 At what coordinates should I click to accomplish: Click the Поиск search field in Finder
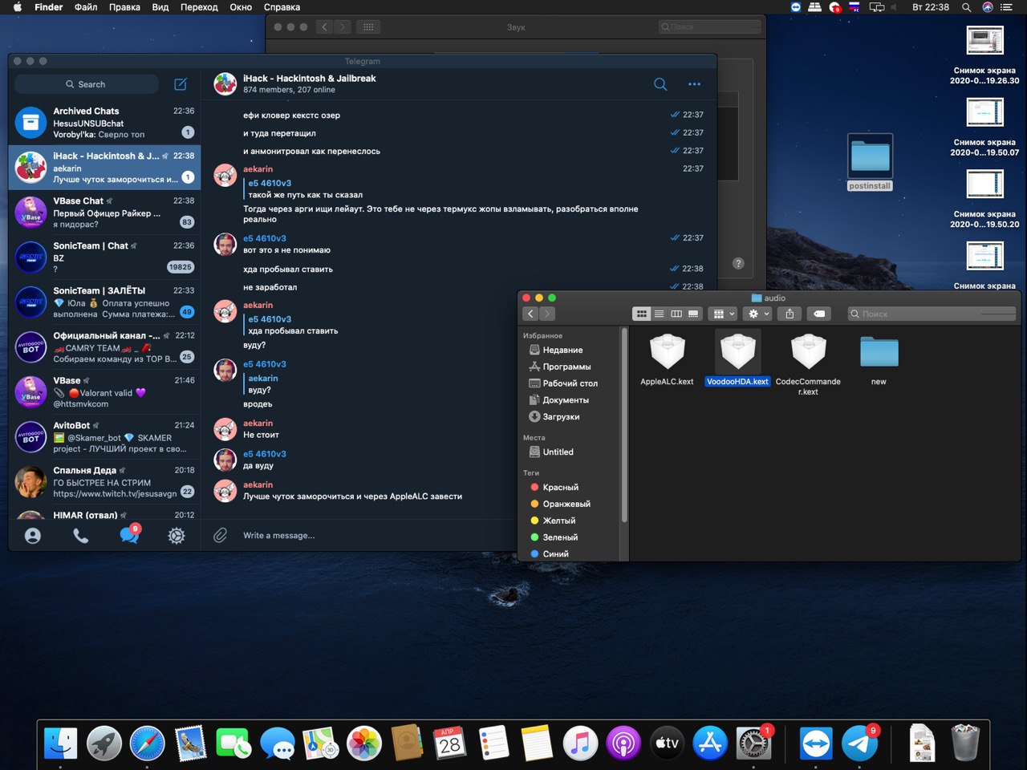932,314
